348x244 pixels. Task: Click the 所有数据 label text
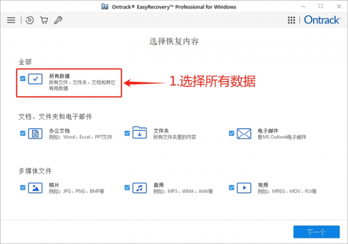coord(59,76)
